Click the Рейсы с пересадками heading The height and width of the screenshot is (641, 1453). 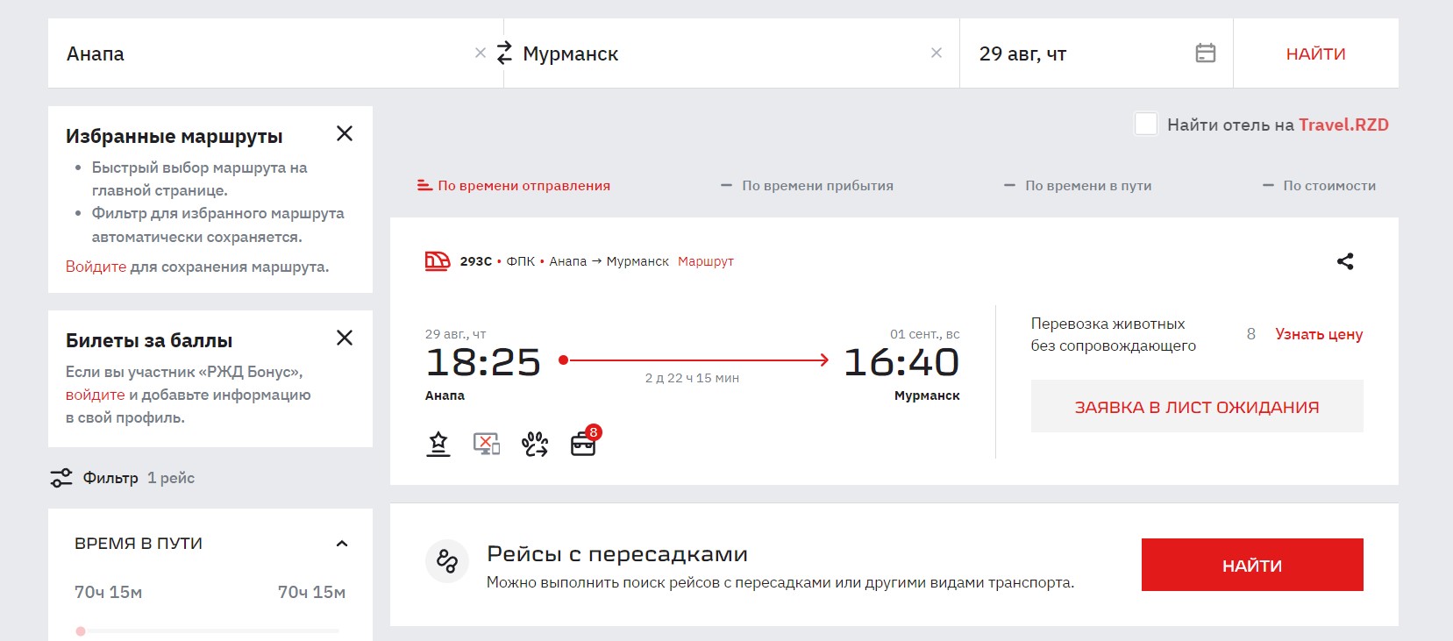click(617, 554)
